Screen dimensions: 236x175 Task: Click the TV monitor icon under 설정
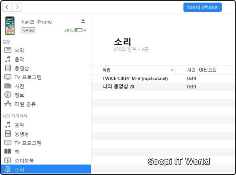point(8,77)
